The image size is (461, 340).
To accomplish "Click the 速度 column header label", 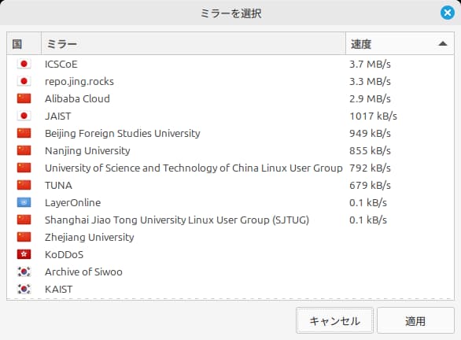I will (361, 44).
